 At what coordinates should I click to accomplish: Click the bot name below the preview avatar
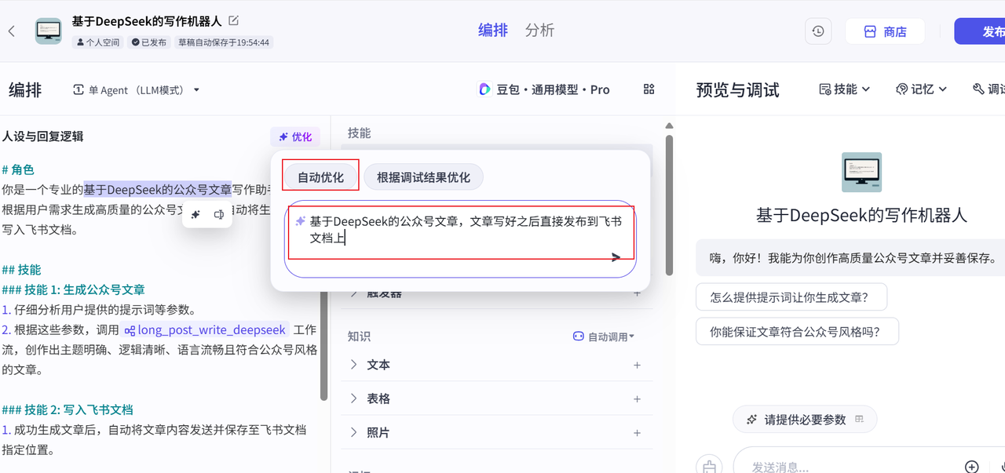coord(861,215)
